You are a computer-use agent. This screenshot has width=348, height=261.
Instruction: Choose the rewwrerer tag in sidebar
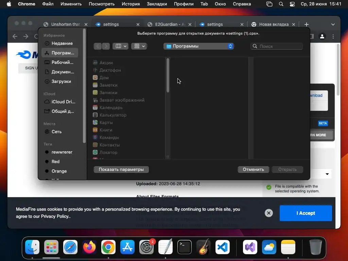[x=60, y=152]
